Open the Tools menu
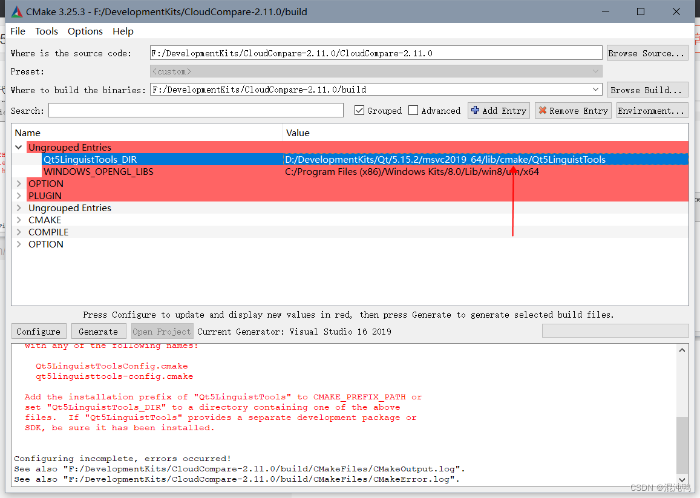The image size is (700, 498). point(47,31)
